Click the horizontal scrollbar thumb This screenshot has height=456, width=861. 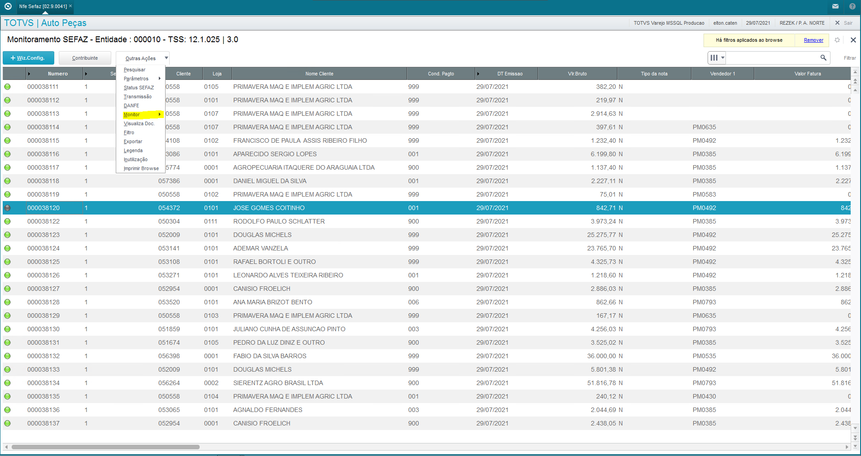105,447
